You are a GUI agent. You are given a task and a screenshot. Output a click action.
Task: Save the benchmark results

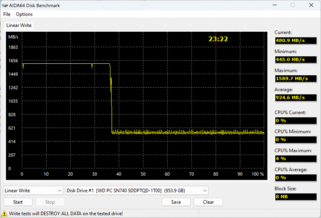tap(176, 202)
